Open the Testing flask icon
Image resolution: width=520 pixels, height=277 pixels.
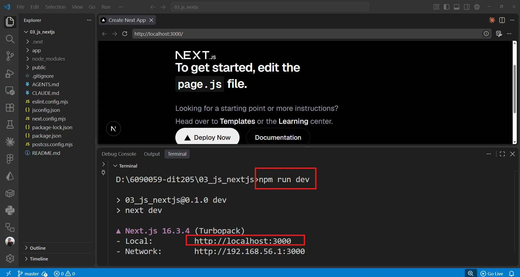coord(10,125)
